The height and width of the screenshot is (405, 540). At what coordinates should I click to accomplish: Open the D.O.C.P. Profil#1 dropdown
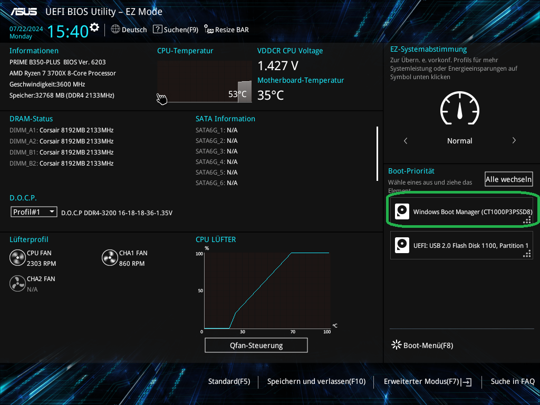[x=34, y=212]
